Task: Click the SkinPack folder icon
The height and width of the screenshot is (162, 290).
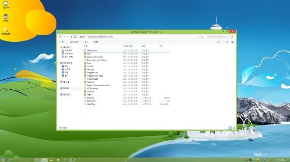Action: (85, 82)
